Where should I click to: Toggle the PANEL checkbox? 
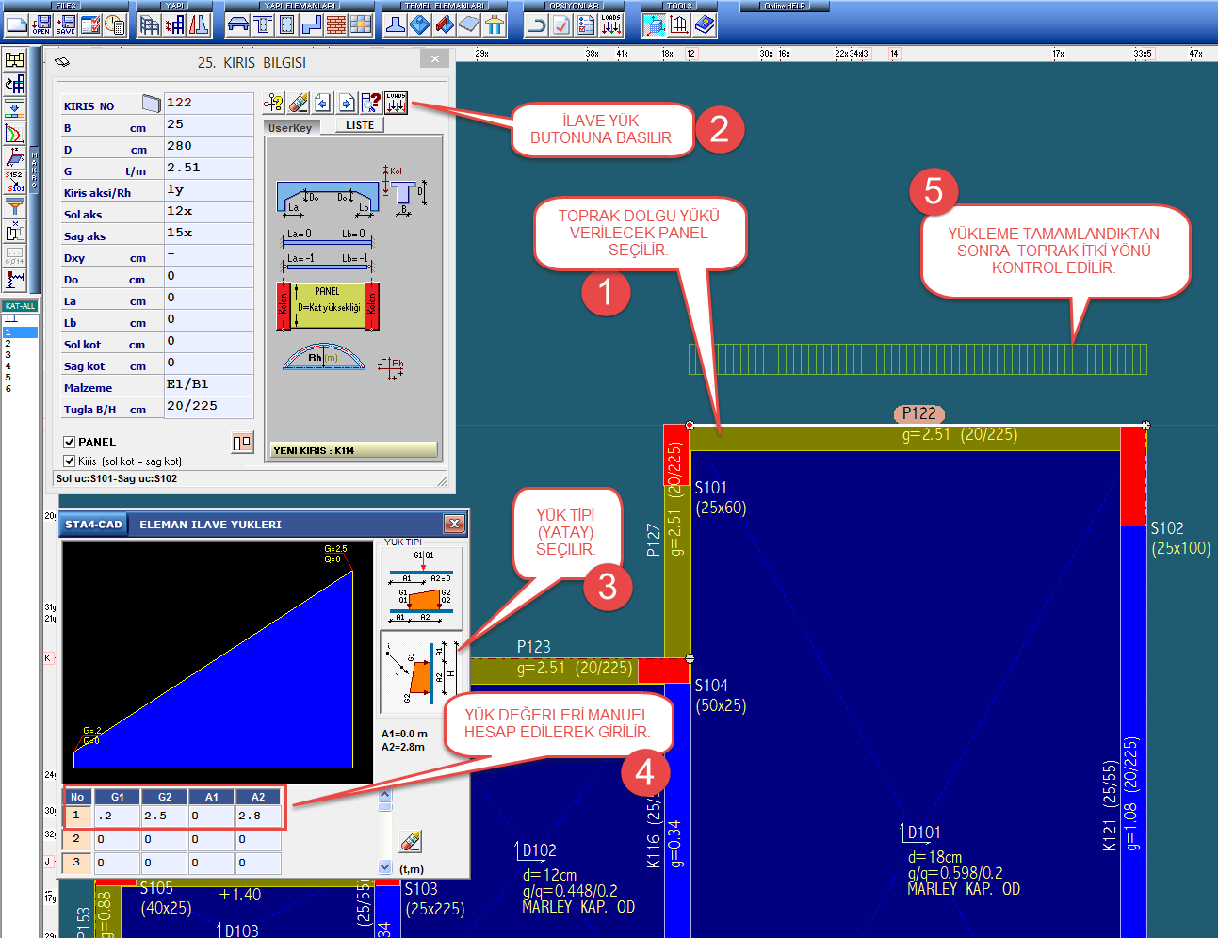coord(70,442)
